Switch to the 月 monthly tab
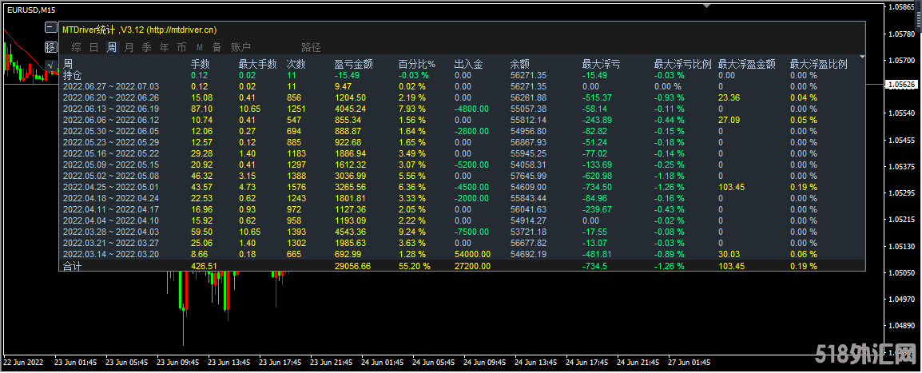 (129, 48)
